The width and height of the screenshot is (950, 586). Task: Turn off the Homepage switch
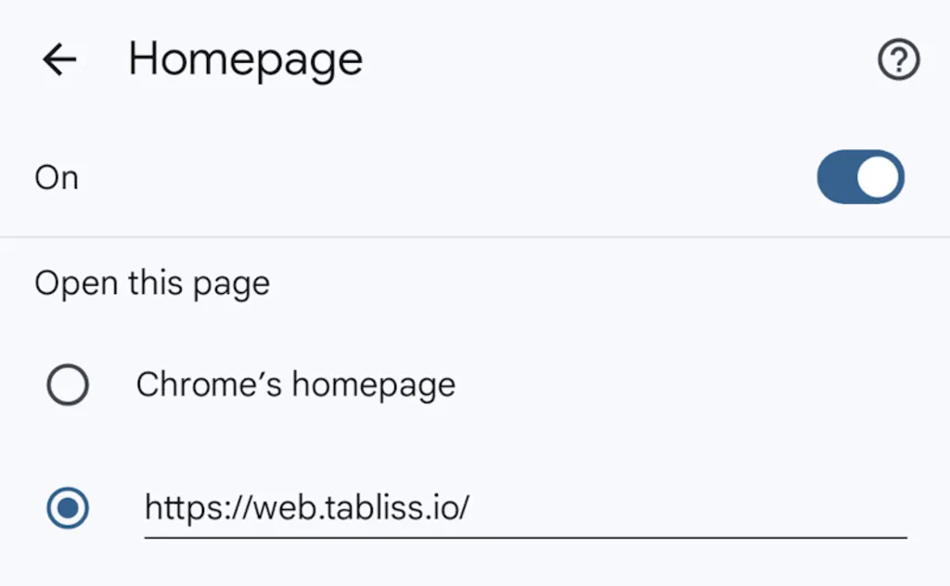[860, 177]
